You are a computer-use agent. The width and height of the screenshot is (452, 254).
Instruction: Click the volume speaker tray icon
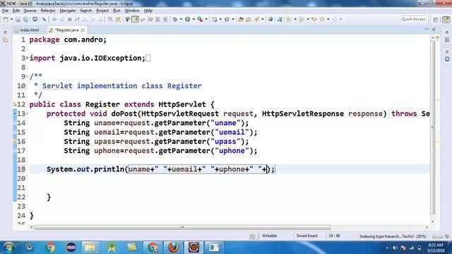(395, 248)
